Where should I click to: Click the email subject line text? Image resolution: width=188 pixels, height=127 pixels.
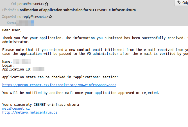pyautogui.click(x=76, y=10)
